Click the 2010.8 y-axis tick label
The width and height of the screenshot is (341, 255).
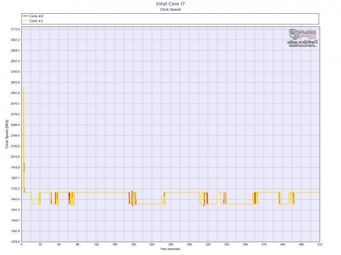(x=15, y=157)
